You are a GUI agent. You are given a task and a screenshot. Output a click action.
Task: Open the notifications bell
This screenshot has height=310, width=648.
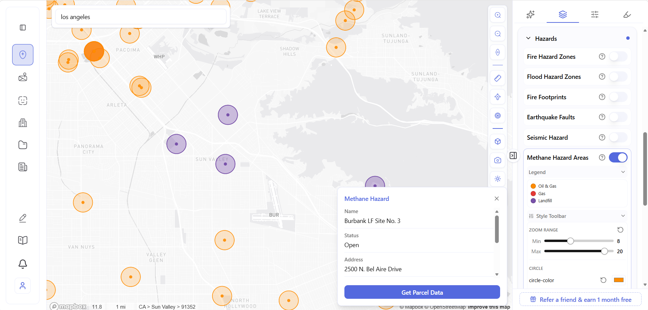(x=23, y=264)
